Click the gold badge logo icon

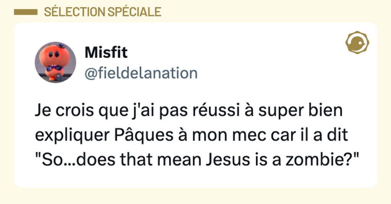coord(356,42)
